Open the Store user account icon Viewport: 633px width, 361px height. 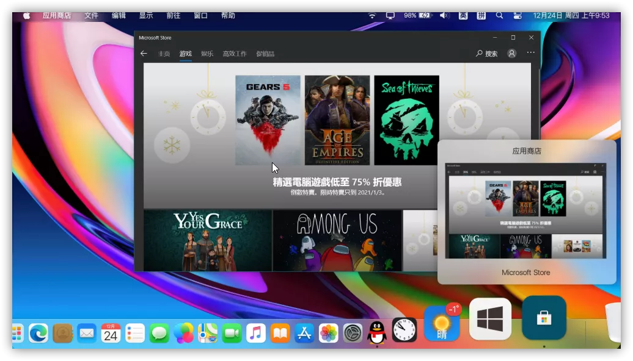point(512,53)
